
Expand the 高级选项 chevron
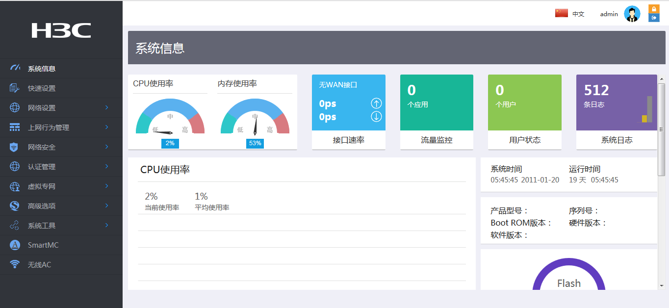tap(106, 205)
